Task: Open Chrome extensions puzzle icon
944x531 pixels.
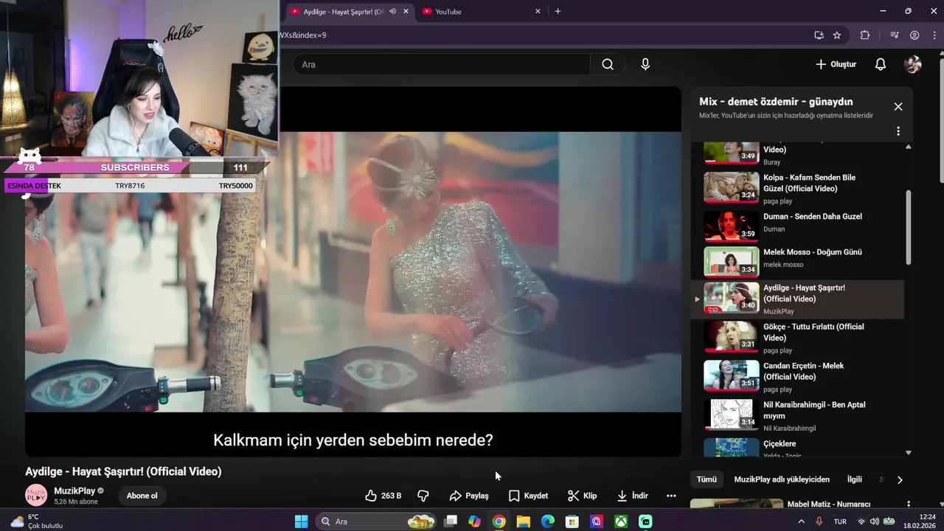Action: coord(865,35)
